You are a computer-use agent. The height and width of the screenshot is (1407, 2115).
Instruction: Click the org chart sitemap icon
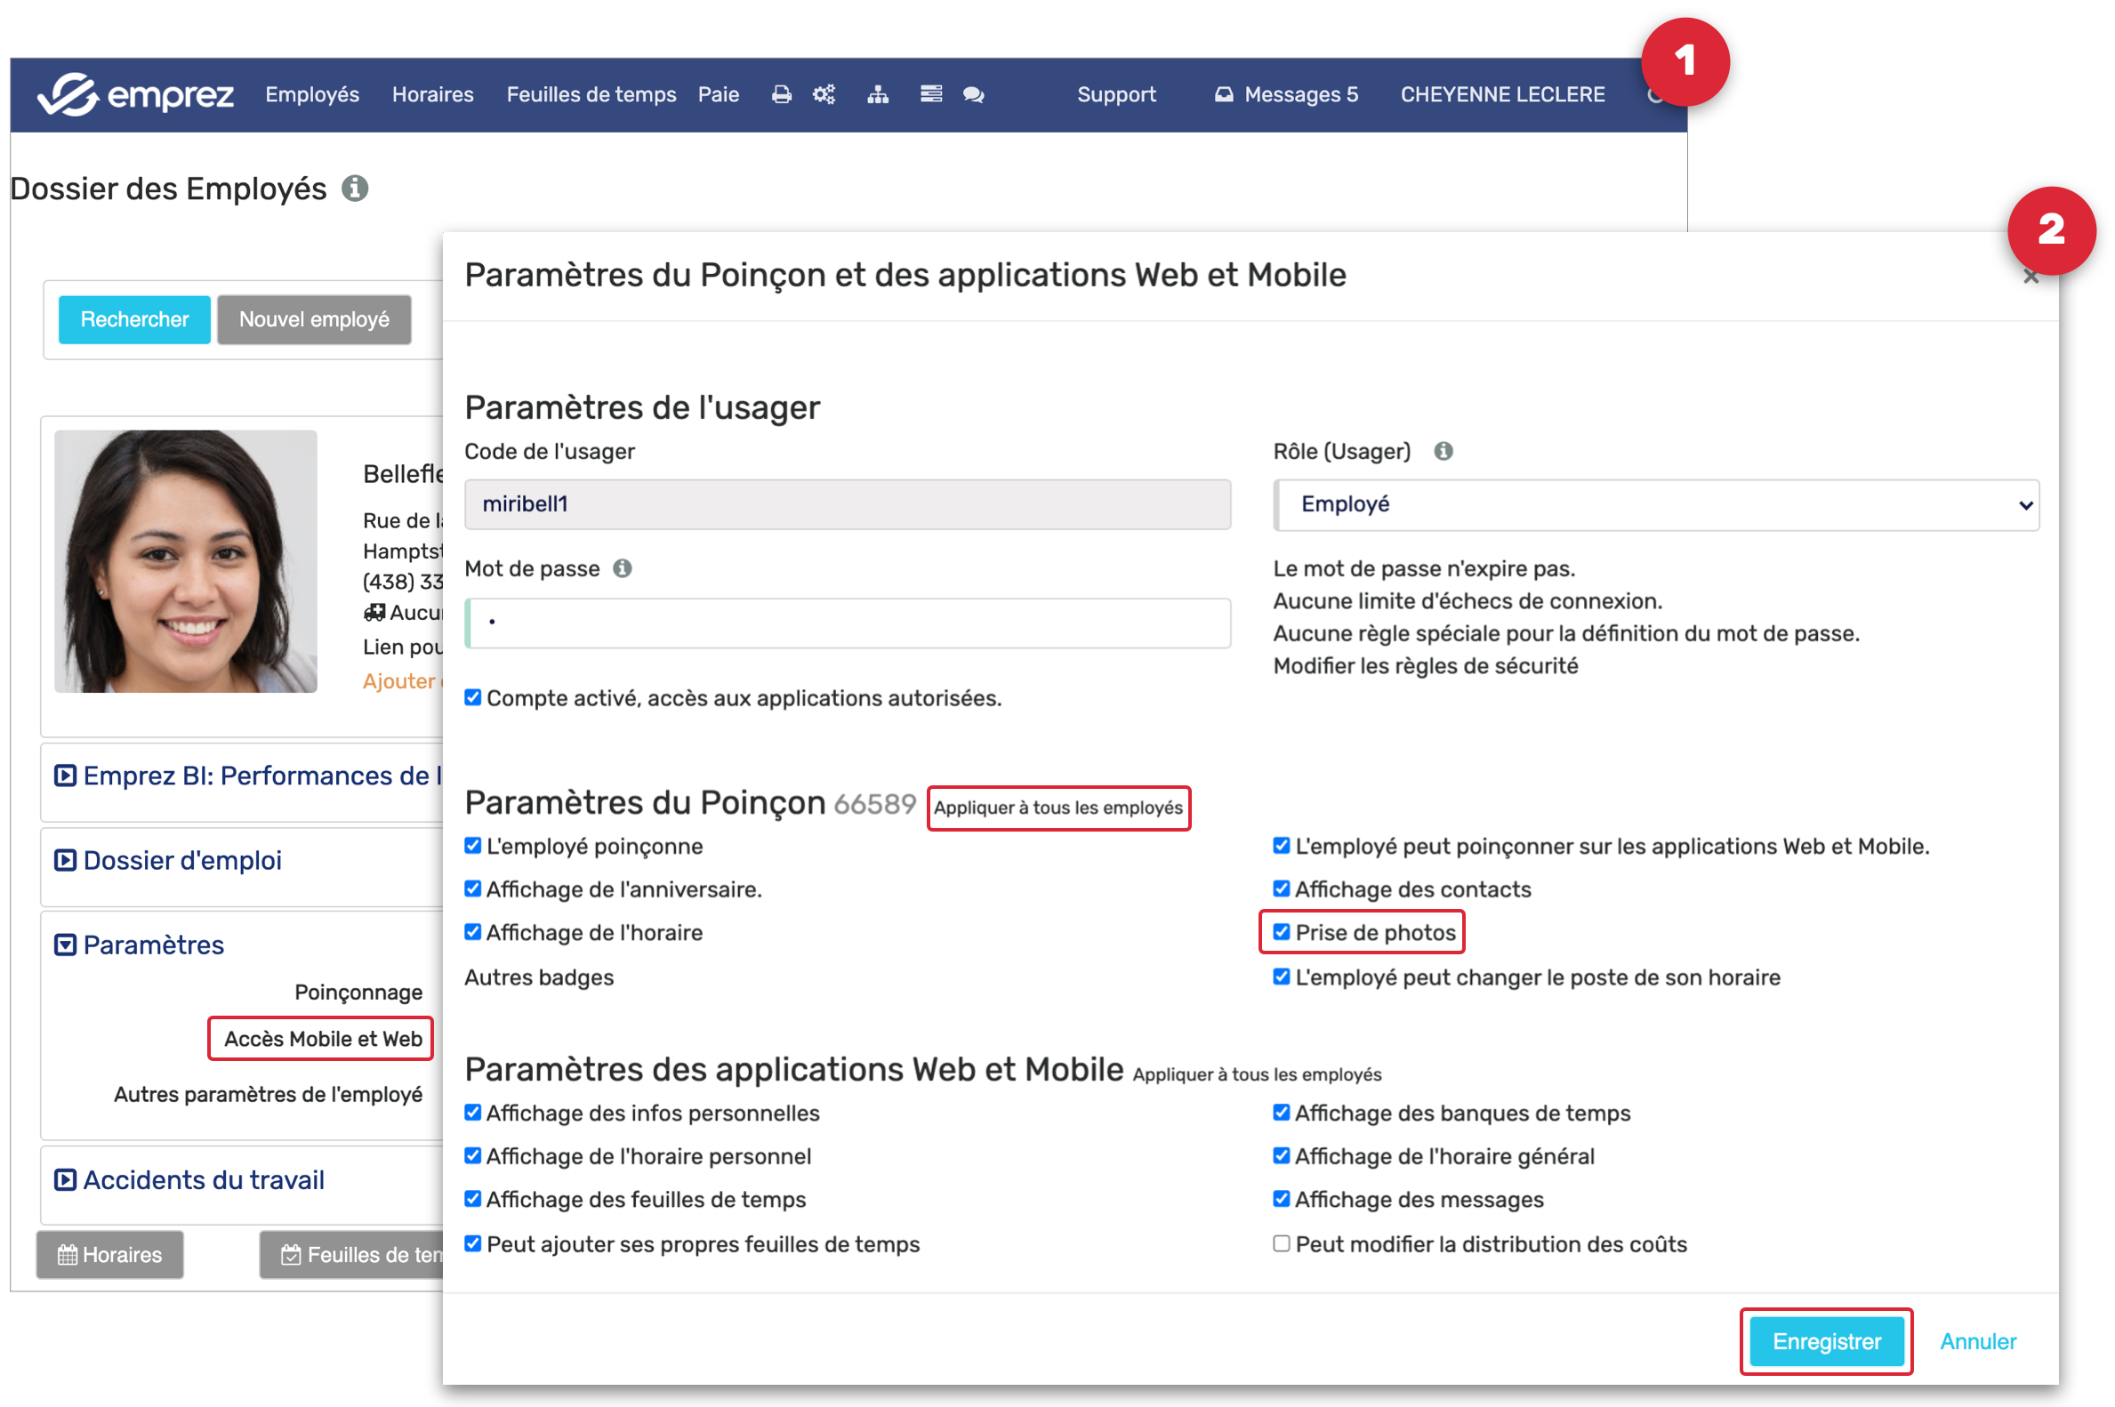(878, 94)
